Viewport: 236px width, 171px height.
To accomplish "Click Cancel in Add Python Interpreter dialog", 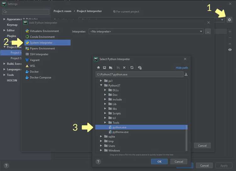I will pos(202,146).
